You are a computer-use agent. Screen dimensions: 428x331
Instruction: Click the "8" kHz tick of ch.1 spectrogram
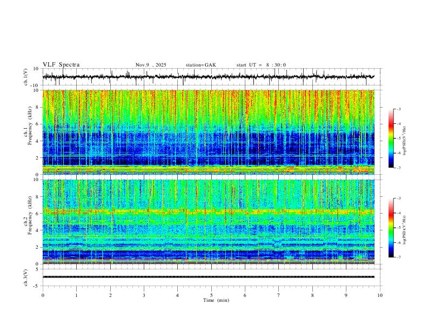click(x=38, y=107)
